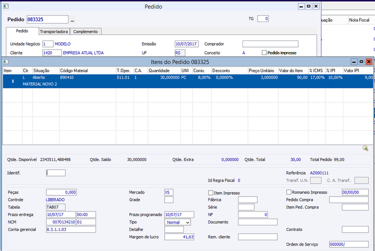This screenshot has height=251, width=375.
Task: Close the Itens do Pedido 083325 window
Action: click(x=369, y=61)
